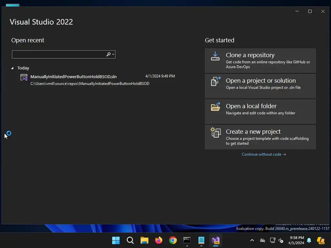Switch to the Notepad taskbar icon

click(x=201, y=240)
